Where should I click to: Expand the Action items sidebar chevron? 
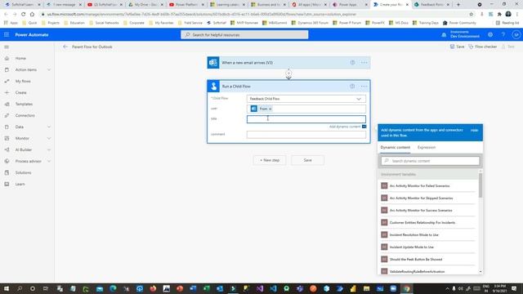pos(49,69)
